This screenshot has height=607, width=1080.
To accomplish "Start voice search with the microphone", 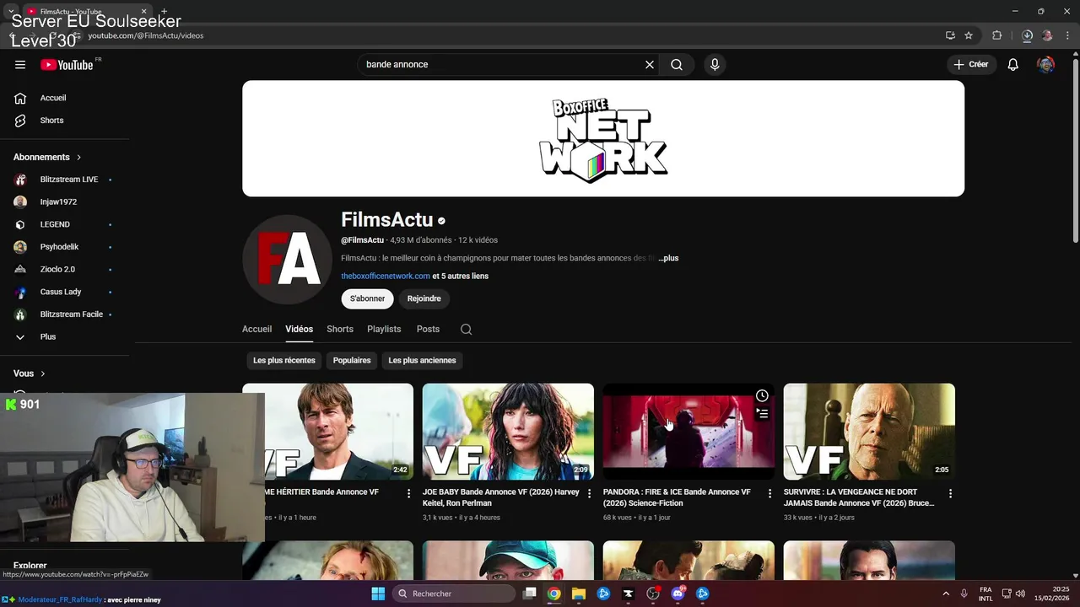I will click(x=715, y=65).
